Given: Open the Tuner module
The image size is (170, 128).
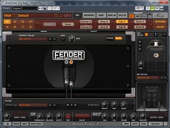Looking at the screenshot, I should (68, 24).
